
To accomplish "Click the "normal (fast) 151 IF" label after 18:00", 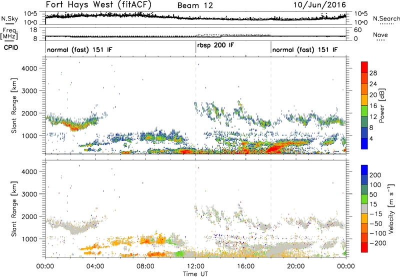I will (305, 49).
